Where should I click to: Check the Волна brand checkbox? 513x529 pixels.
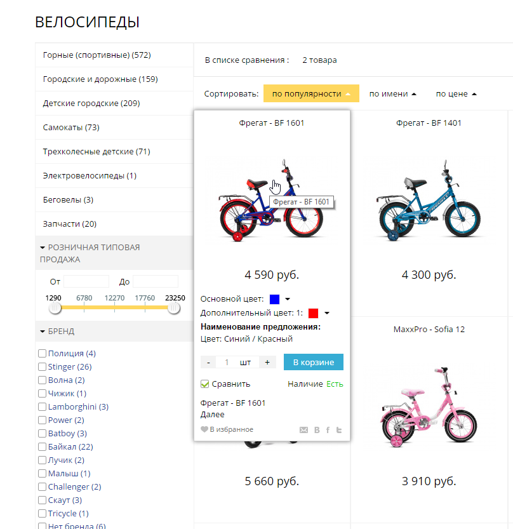42,380
